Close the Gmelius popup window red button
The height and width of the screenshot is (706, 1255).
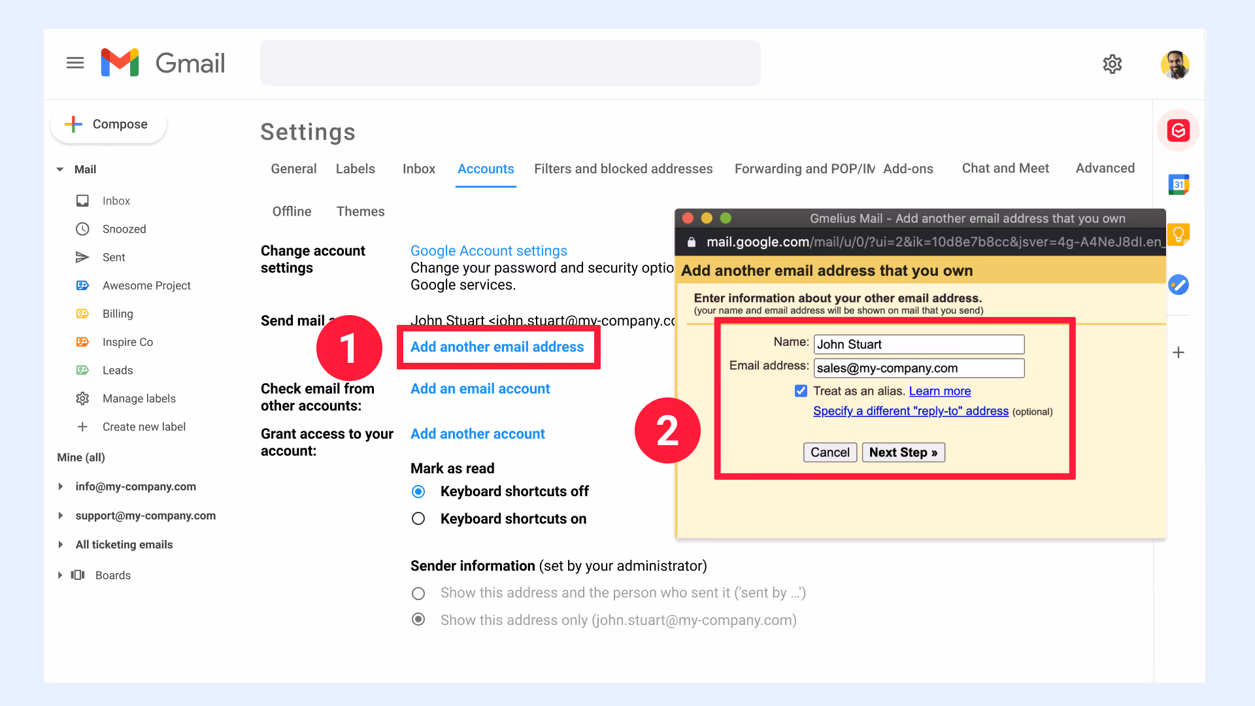pos(688,218)
